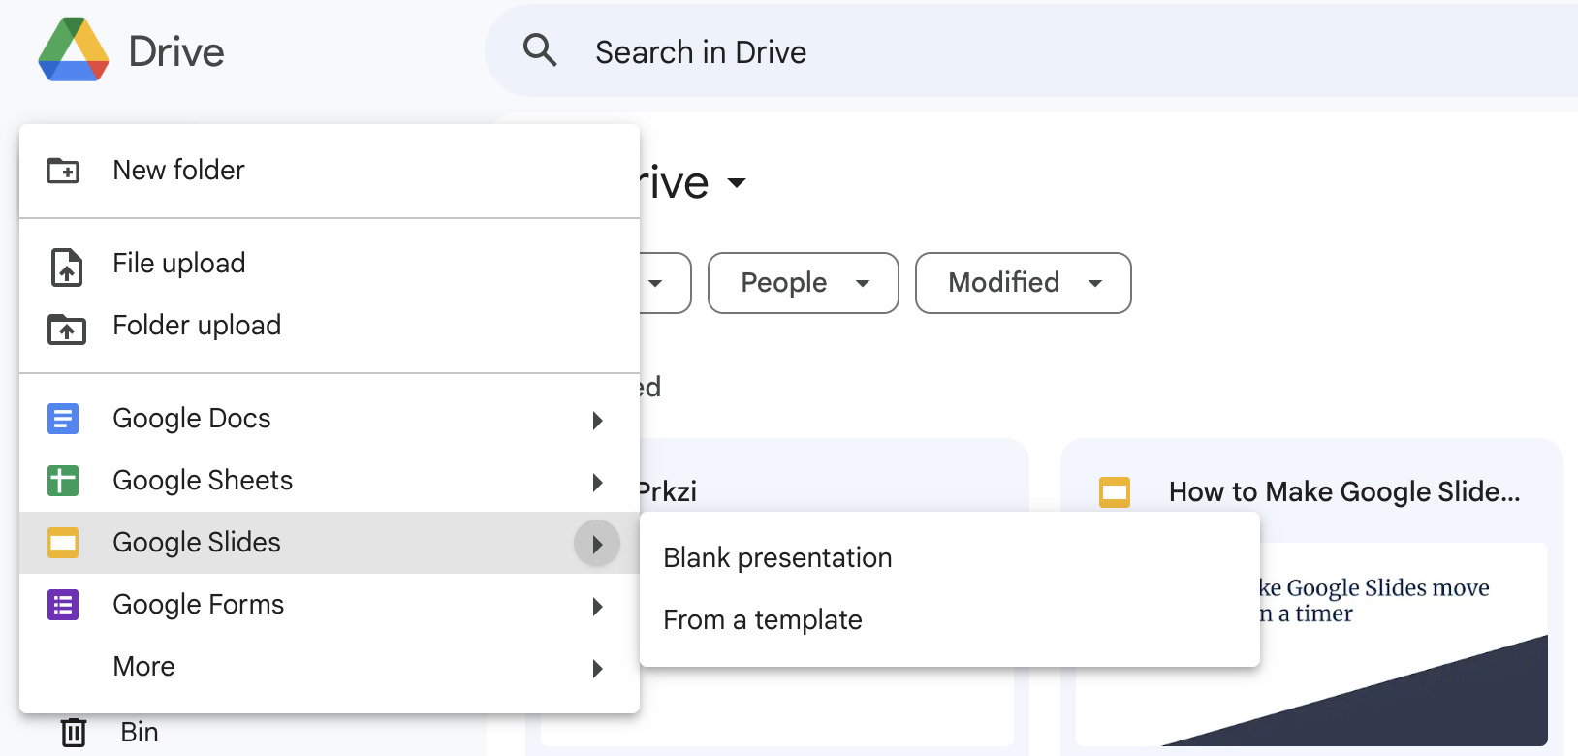Open the My Drive title dropdown arrow
Viewport: 1578px width, 756px height.
tap(737, 182)
